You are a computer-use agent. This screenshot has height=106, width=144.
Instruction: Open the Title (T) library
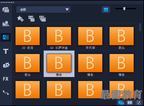pos(6,51)
